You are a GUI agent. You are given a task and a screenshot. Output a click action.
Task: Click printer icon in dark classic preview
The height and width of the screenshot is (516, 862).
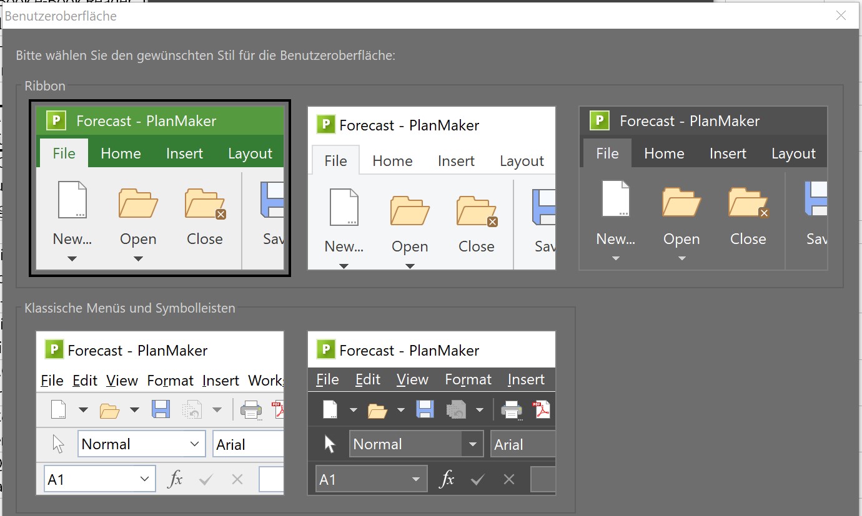[512, 409]
